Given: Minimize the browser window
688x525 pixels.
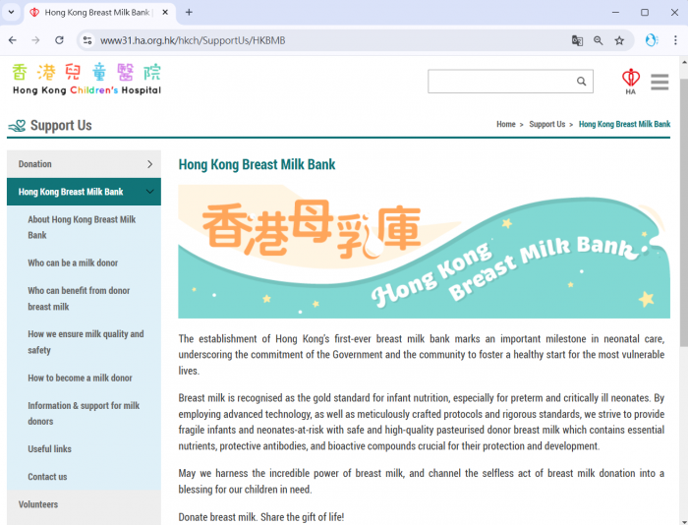Looking at the screenshot, I should tap(615, 13).
